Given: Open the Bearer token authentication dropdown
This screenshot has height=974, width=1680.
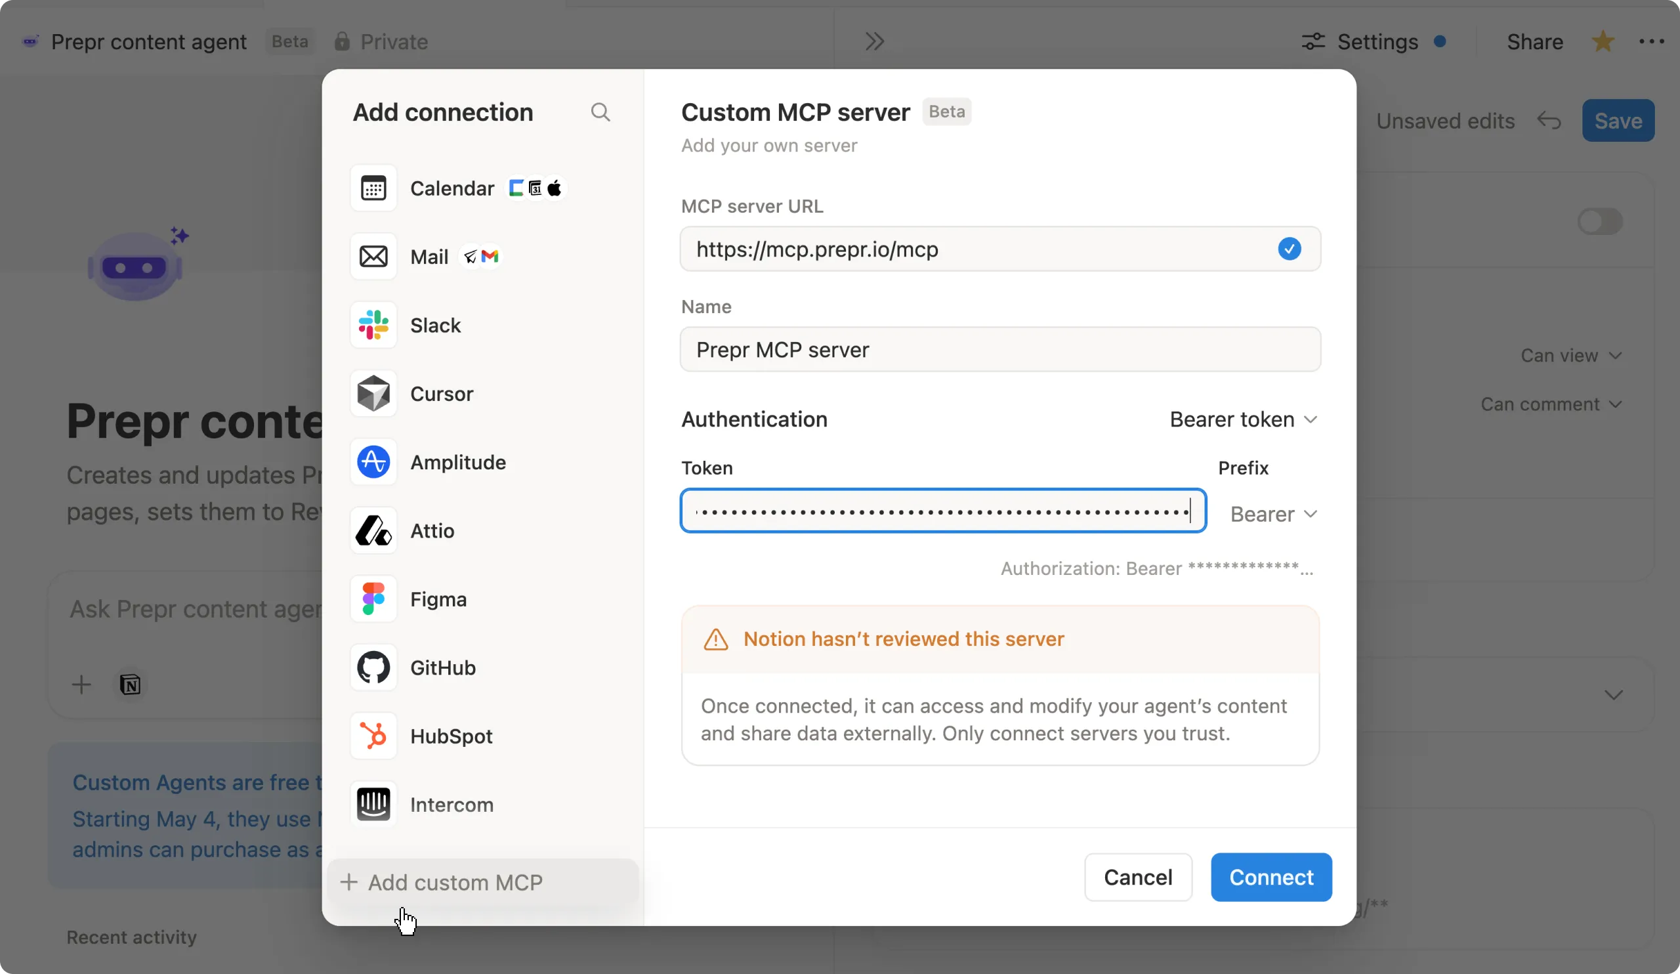Looking at the screenshot, I should pyautogui.click(x=1242, y=419).
